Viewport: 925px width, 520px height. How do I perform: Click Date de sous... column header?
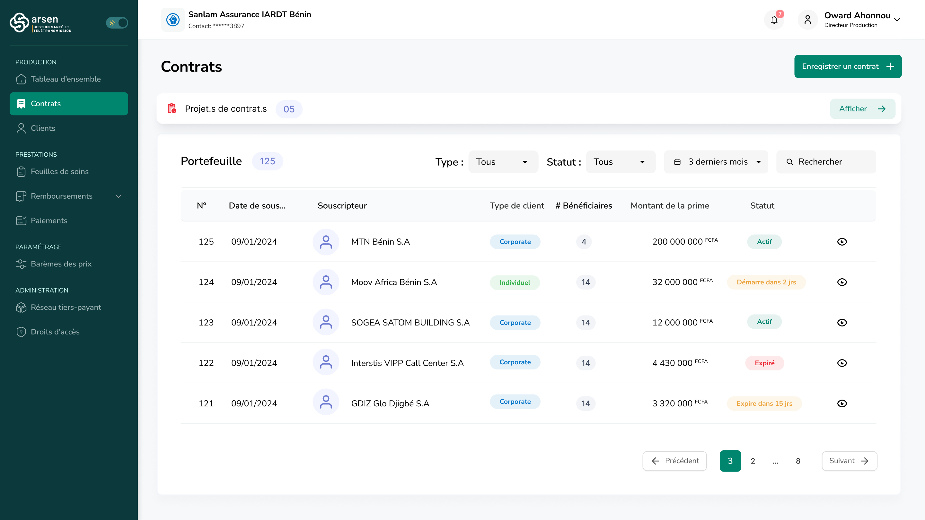(x=257, y=206)
